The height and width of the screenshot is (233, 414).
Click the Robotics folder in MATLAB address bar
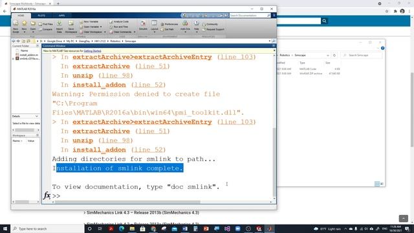point(115,41)
